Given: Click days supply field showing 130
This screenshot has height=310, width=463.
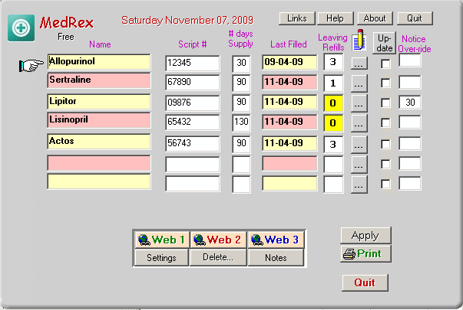Looking at the screenshot, I should click(241, 122).
